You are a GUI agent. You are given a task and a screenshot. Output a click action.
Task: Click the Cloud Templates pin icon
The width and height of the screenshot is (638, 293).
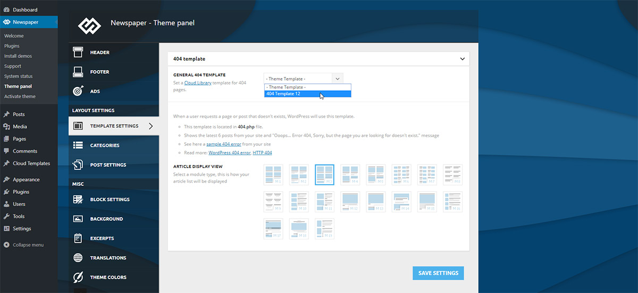pyautogui.click(x=6, y=163)
